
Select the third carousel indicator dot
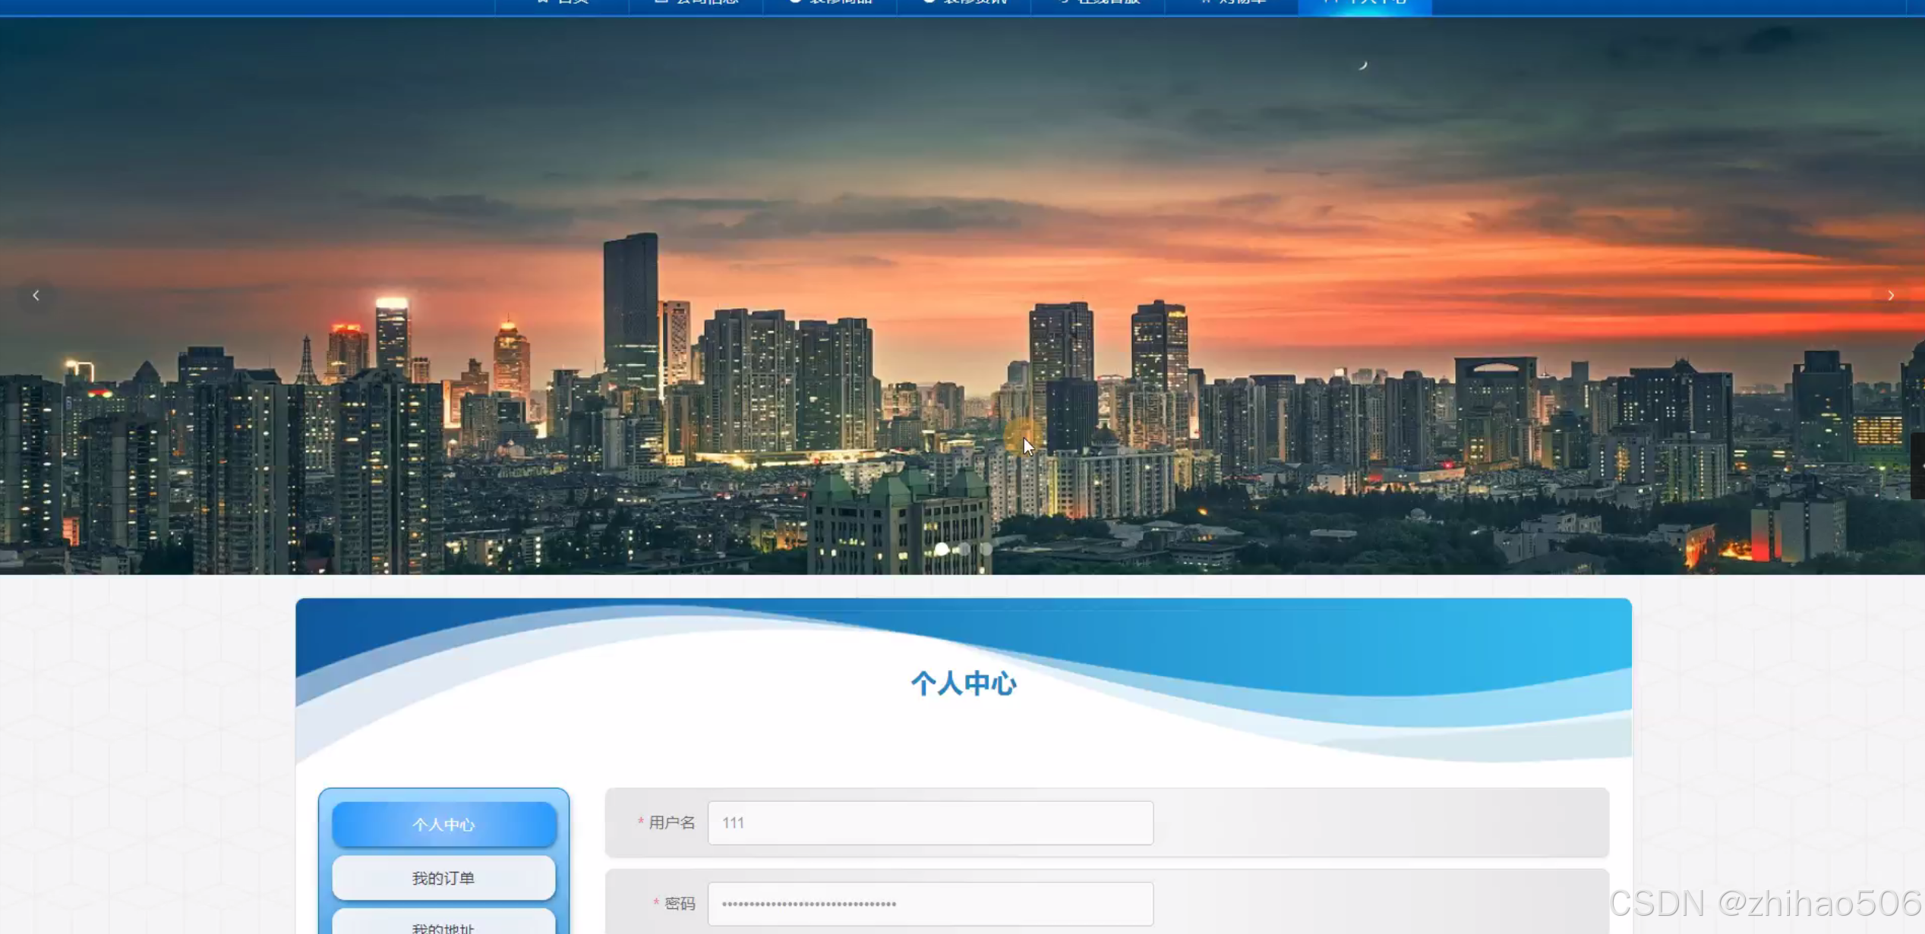(986, 549)
